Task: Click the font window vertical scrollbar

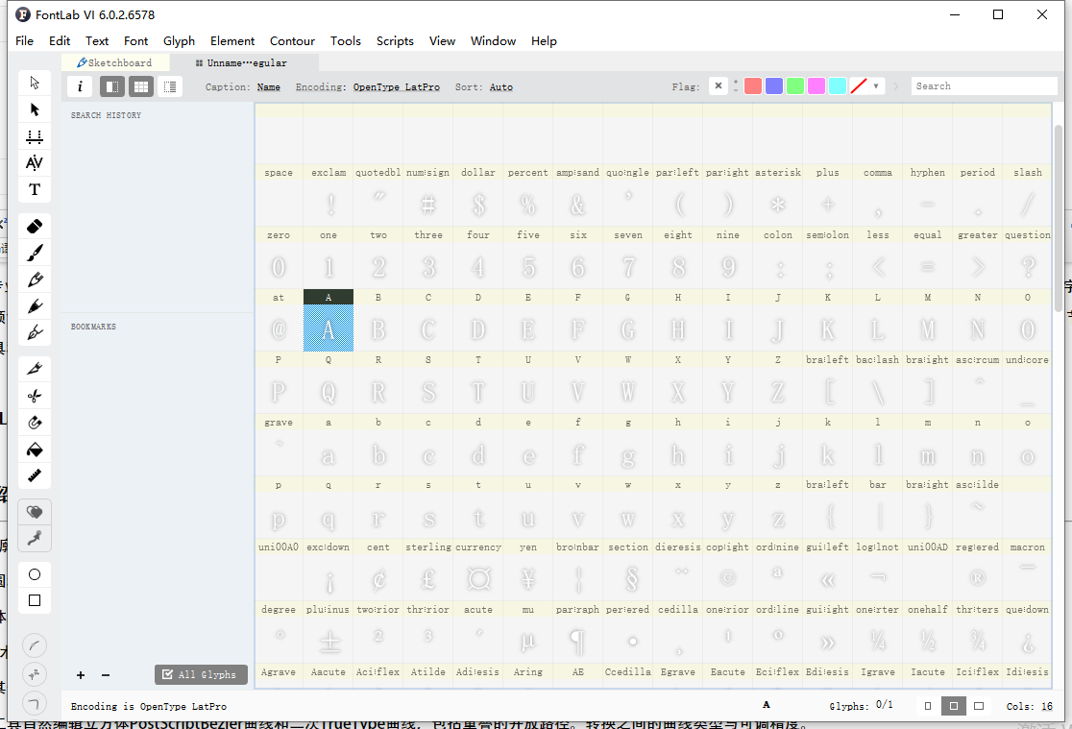Action: [x=1059, y=219]
